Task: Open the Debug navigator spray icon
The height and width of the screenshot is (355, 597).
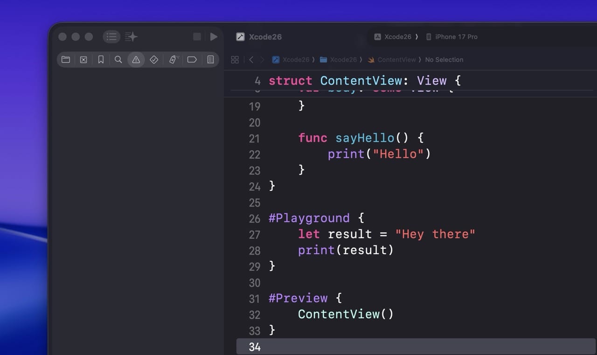Action: (174, 60)
